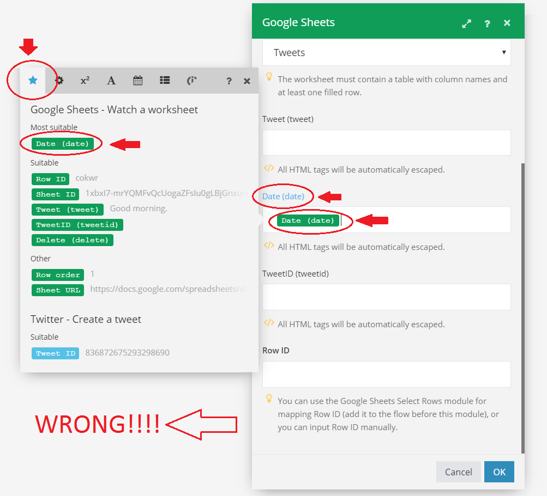Switch to the list array functions tab

point(165,81)
